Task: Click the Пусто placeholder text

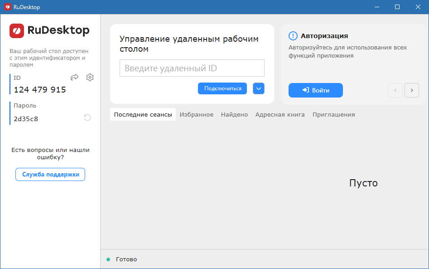Action: [x=363, y=183]
